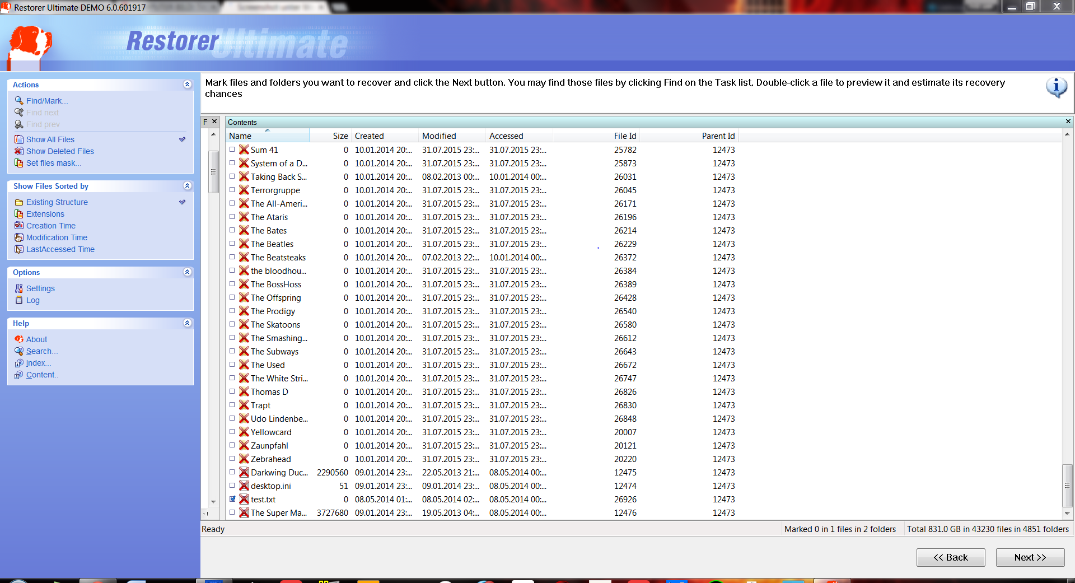Image resolution: width=1075 pixels, height=583 pixels.
Task: Uncheck the test.txt checkbox
Action: (x=232, y=499)
